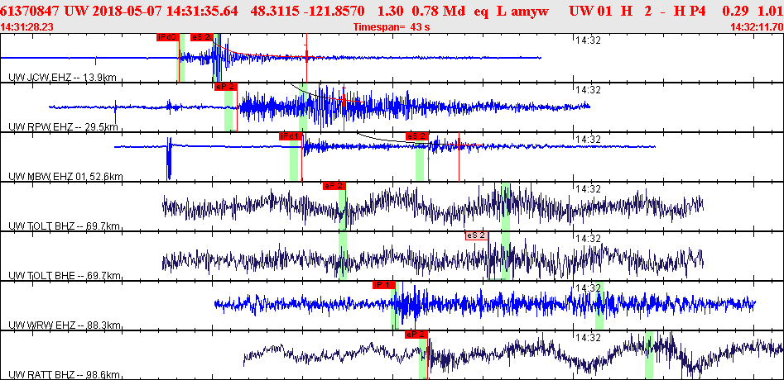This screenshot has width=784, height=380.
Task: Select the eS 2 pick flag on MBW trace
Action: tap(416, 136)
